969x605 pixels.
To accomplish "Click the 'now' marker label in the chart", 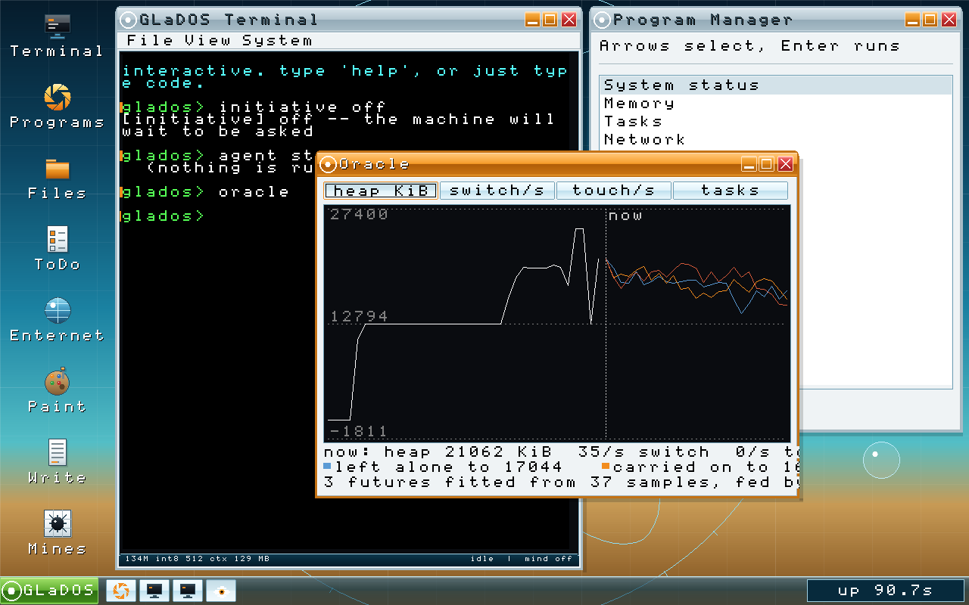I will tap(625, 216).
